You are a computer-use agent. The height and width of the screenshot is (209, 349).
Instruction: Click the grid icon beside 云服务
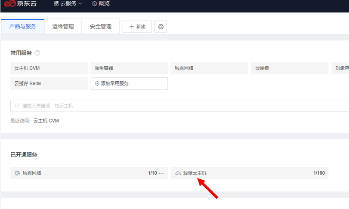pyautogui.click(x=56, y=3)
